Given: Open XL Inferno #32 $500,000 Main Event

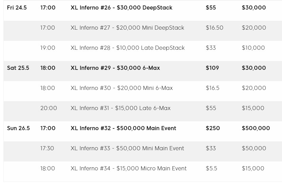Looking at the screenshot, I should coord(123,128).
